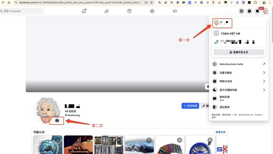Viewport: 273px width, 154px height.
Task: Dismiss the blue gear logo suggestion
Action: click(210, 140)
